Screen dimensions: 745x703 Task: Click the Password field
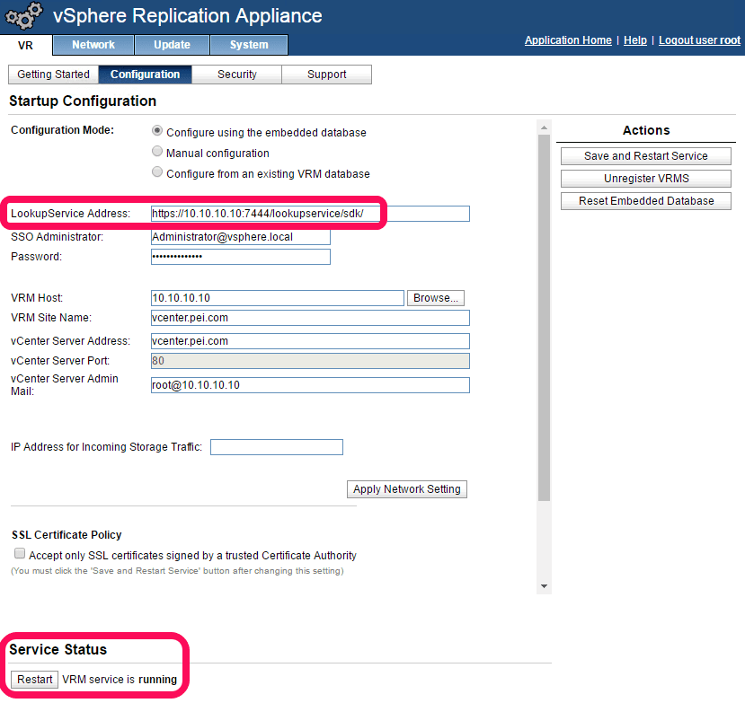pos(241,257)
